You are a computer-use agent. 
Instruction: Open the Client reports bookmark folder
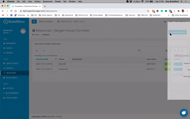45,15
